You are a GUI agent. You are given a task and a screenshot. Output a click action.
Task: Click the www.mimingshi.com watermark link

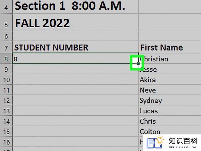point(183,147)
